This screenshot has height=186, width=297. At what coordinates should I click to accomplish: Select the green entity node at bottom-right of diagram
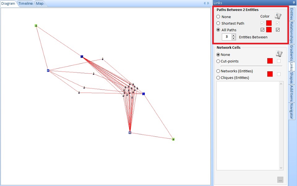(x=173, y=139)
